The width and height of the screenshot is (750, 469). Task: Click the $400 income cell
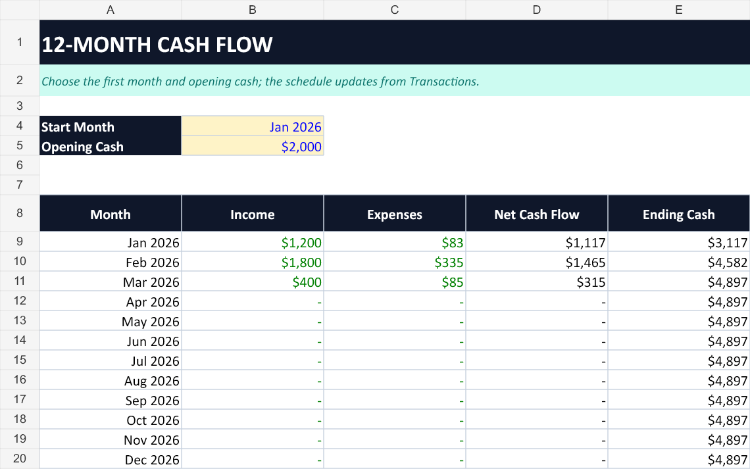tap(253, 281)
